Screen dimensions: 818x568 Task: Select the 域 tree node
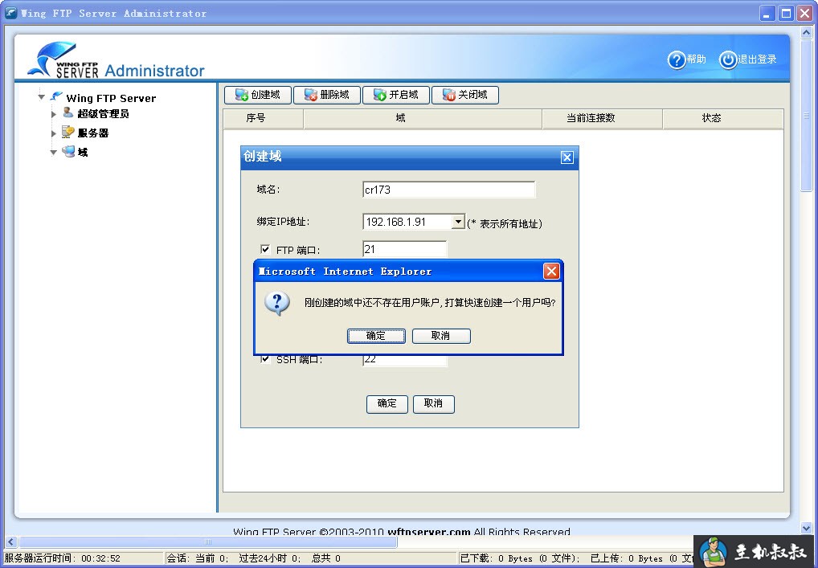[83, 153]
